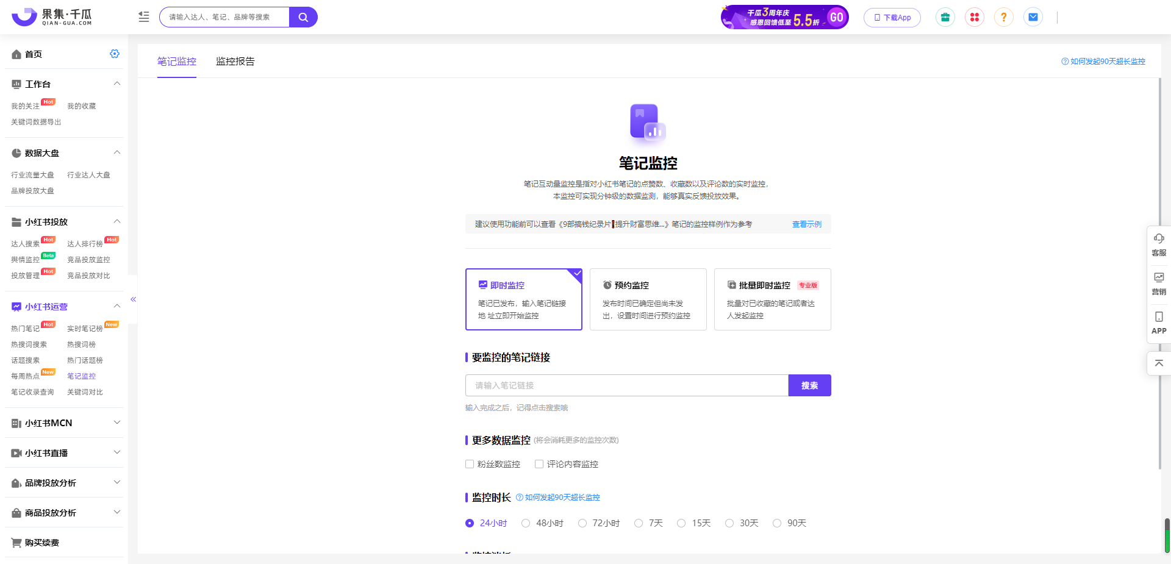Select 15天 monitoring duration

681,523
